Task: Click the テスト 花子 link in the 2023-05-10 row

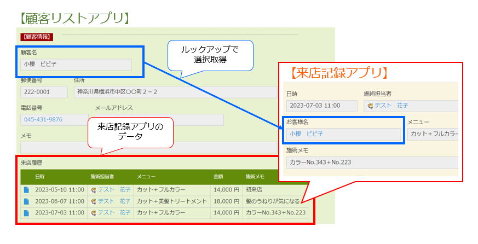Action: point(114,190)
